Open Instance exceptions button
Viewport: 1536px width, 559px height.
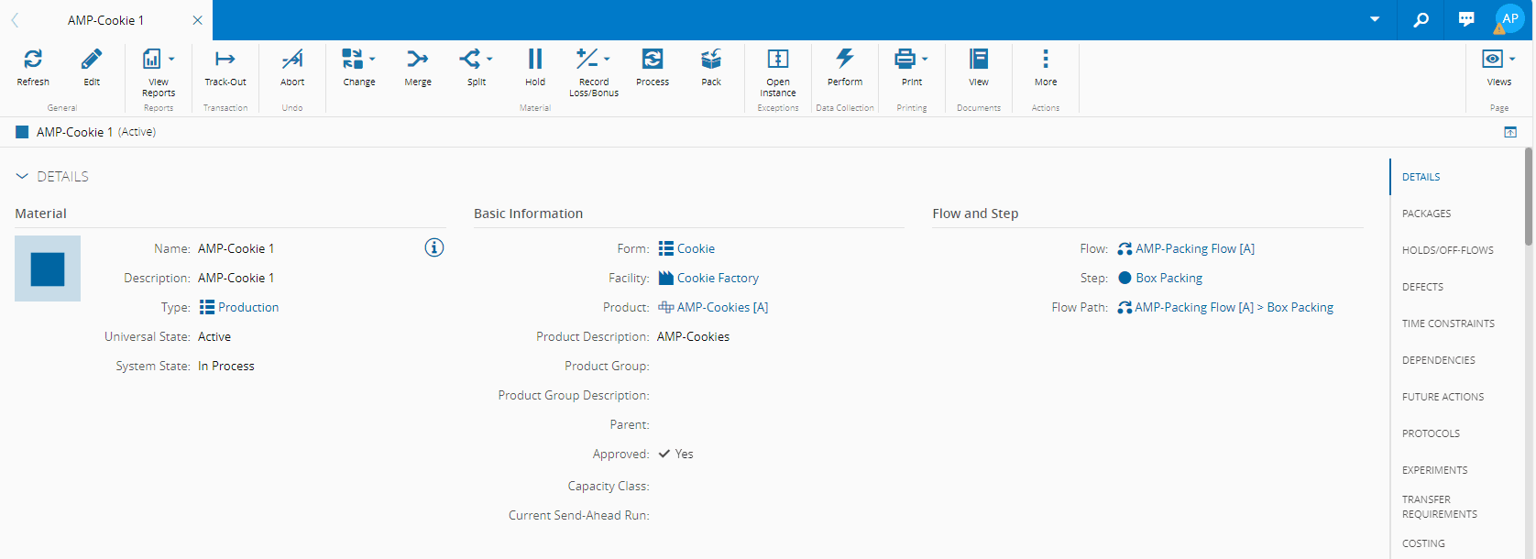[778, 60]
